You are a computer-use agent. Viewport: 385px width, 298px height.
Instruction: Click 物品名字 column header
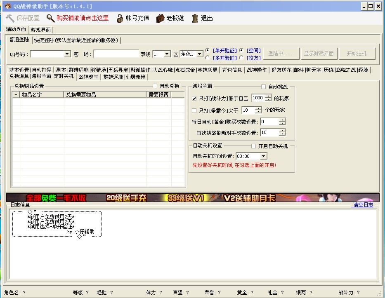point(42,95)
